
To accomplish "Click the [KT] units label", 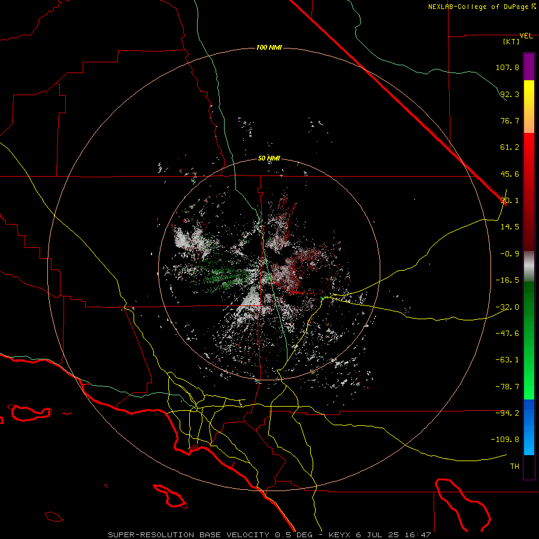I will point(511,41).
